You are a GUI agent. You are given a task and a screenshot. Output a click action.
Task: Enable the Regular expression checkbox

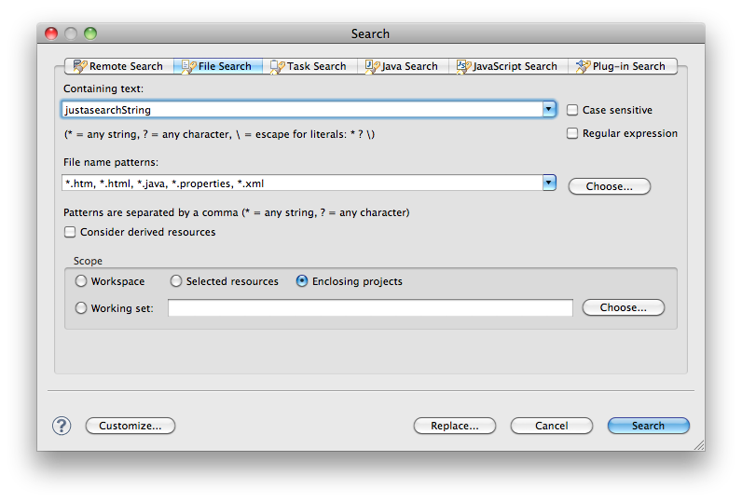tap(573, 133)
